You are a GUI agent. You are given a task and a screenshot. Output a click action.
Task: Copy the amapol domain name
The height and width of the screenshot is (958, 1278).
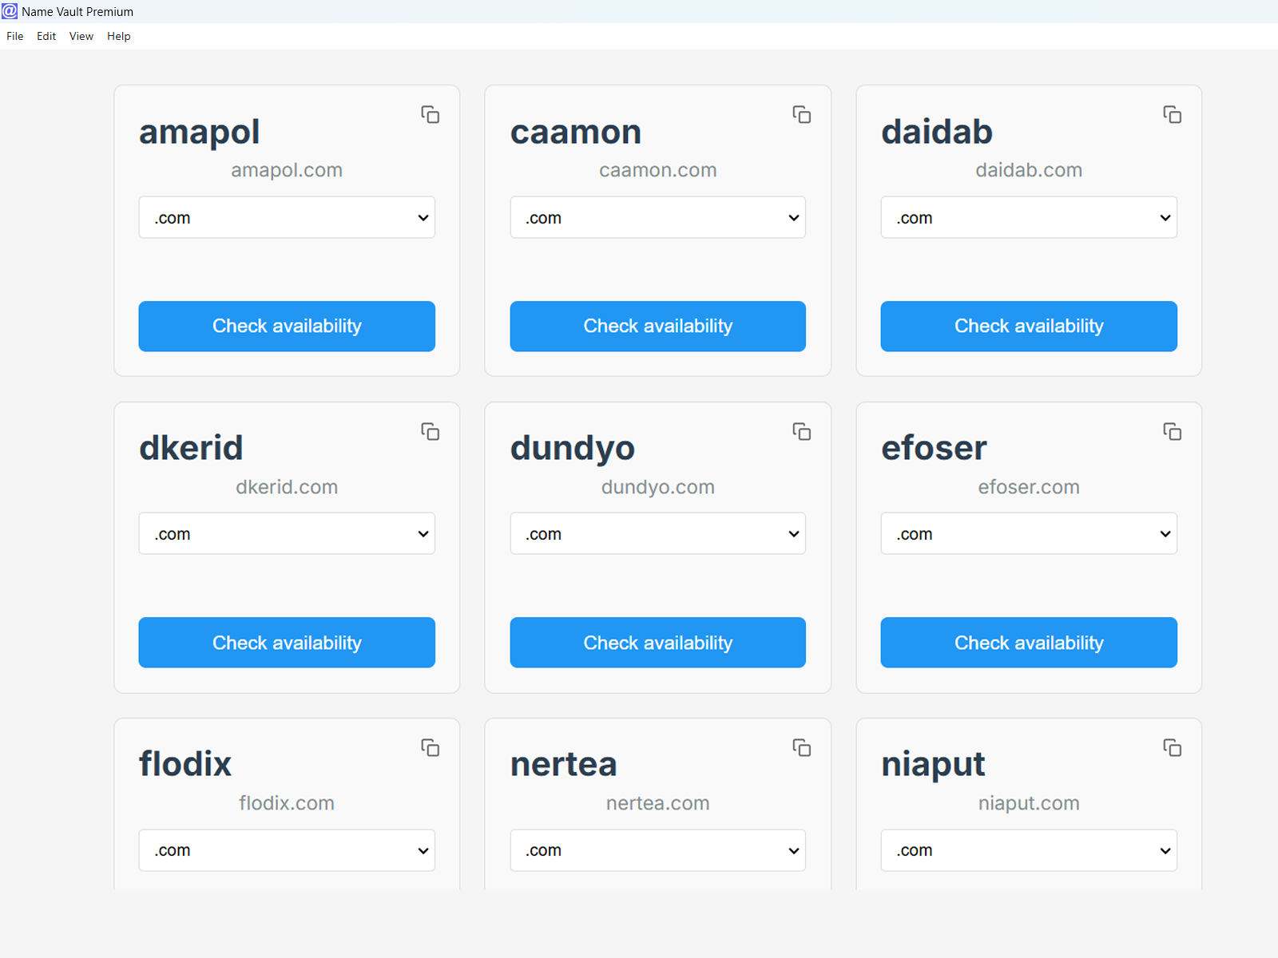pyautogui.click(x=430, y=115)
